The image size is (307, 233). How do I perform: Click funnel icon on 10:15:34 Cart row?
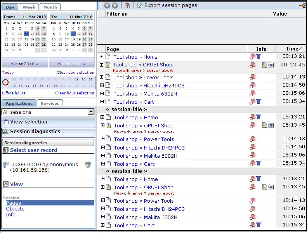point(258,225)
